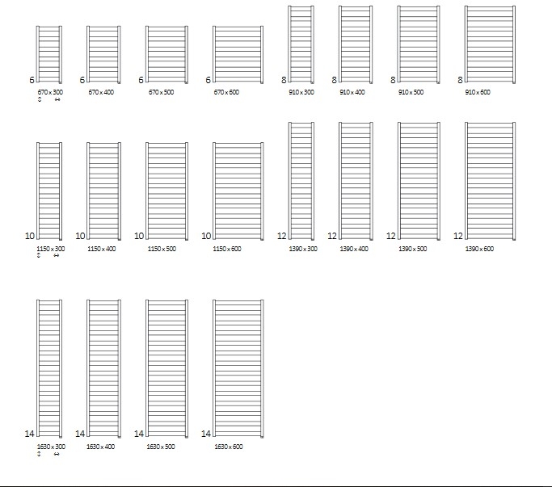The width and height of the screenshot is (552, 487).
Task: Click the width arrow icon under 670 x 300
Action: click(57, 100)
